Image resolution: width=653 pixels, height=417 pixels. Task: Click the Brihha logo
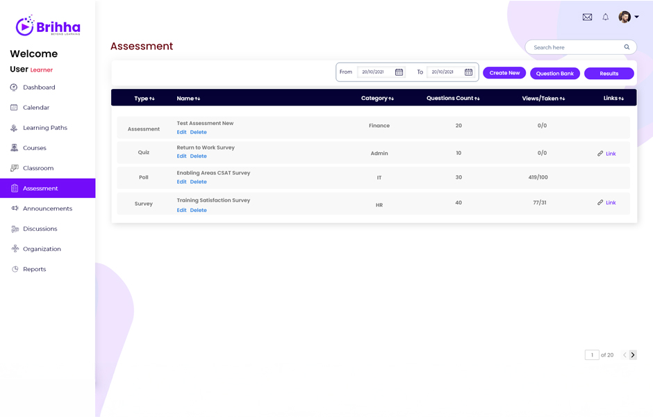48,26
